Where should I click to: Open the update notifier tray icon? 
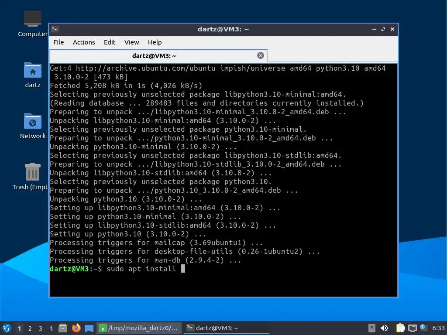[423, 328]
